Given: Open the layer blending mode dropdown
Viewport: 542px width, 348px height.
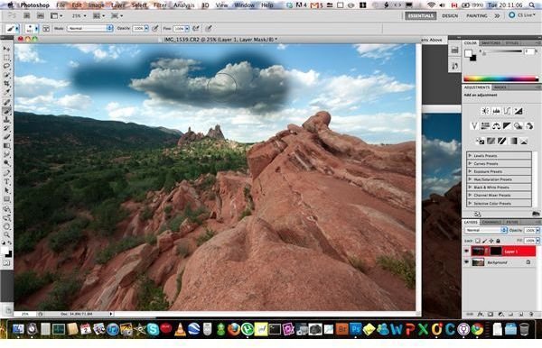Looking at the screenshot, I should pos(486,230).
